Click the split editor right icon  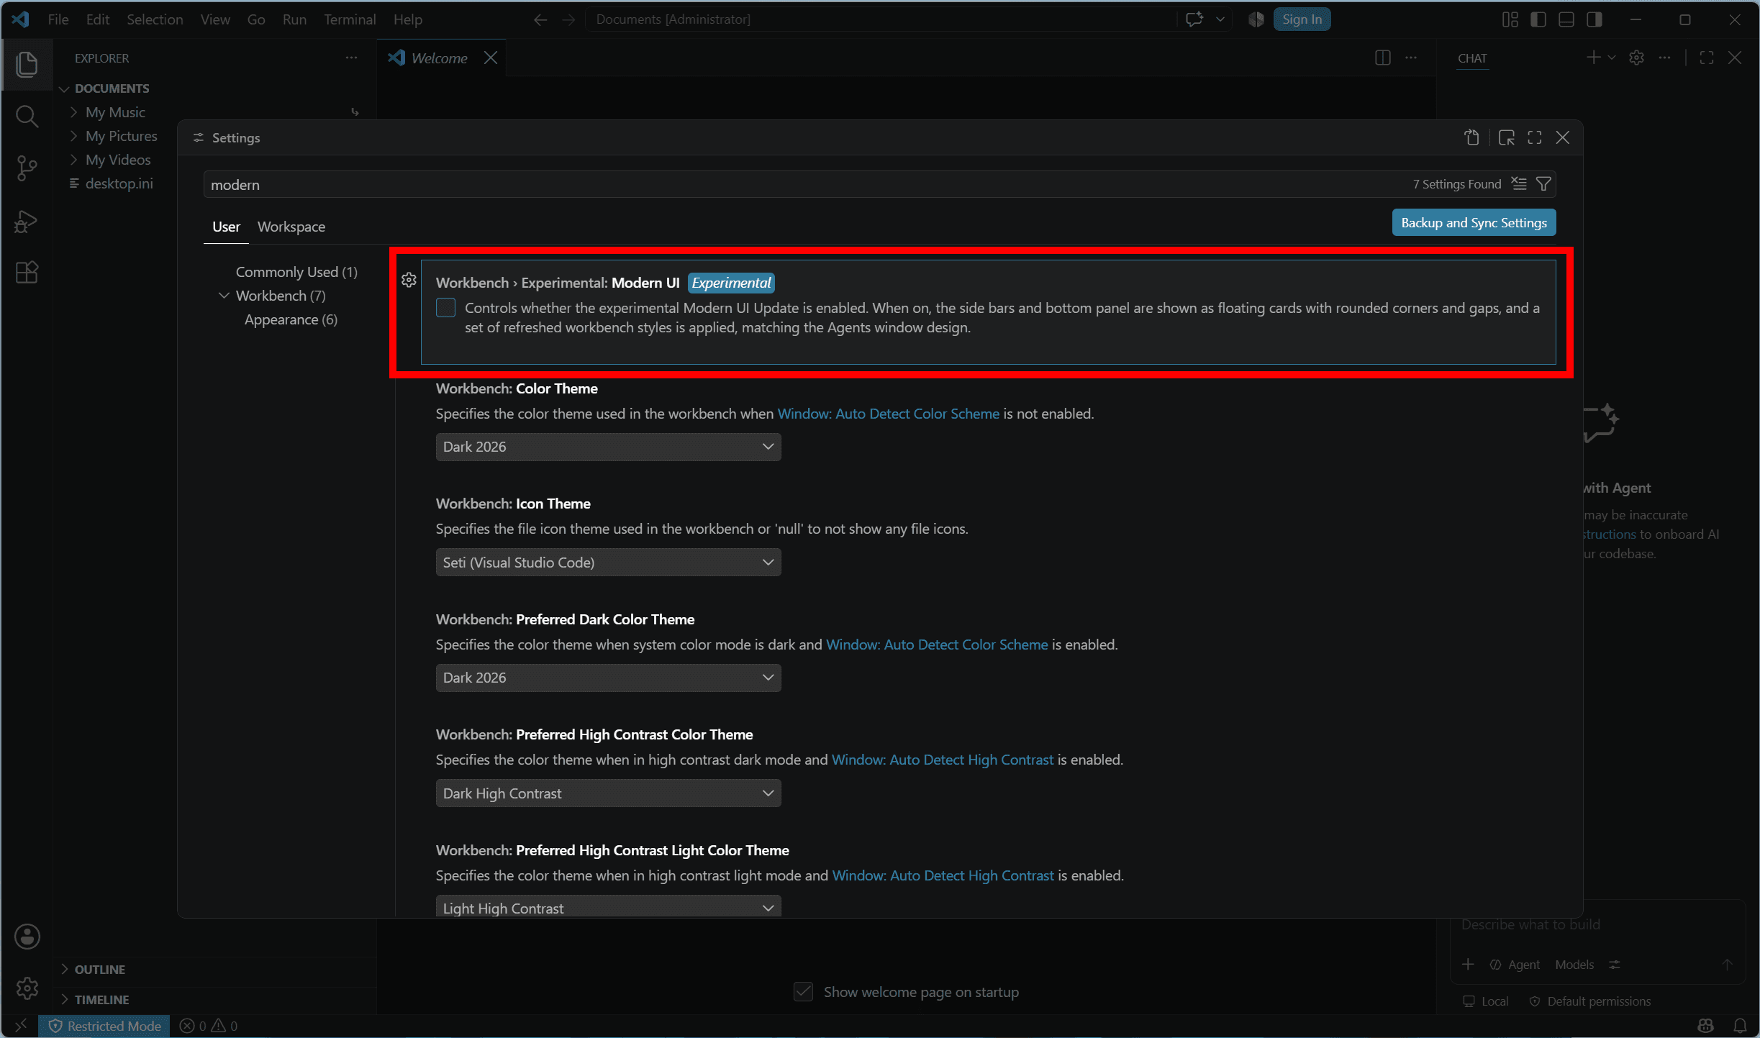pyautogui.click(x=1382, y=58)
